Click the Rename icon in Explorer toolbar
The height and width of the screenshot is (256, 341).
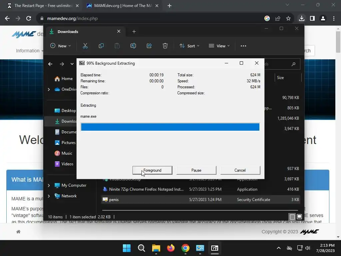coord(133,46)
